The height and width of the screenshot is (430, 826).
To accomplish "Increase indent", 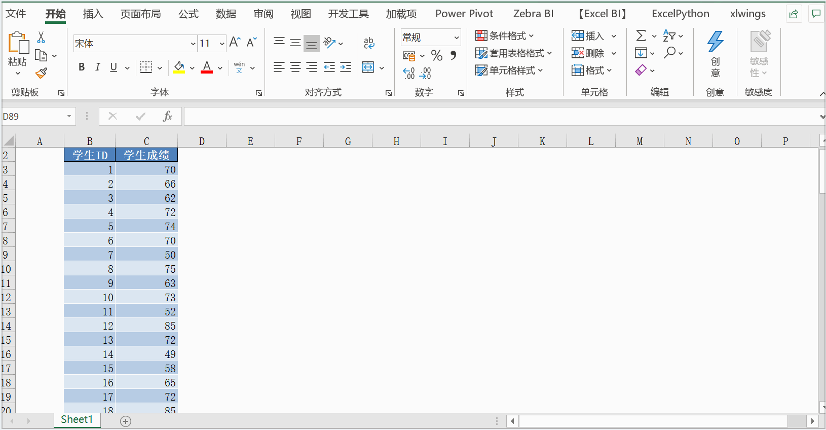I will click(346, 67).
